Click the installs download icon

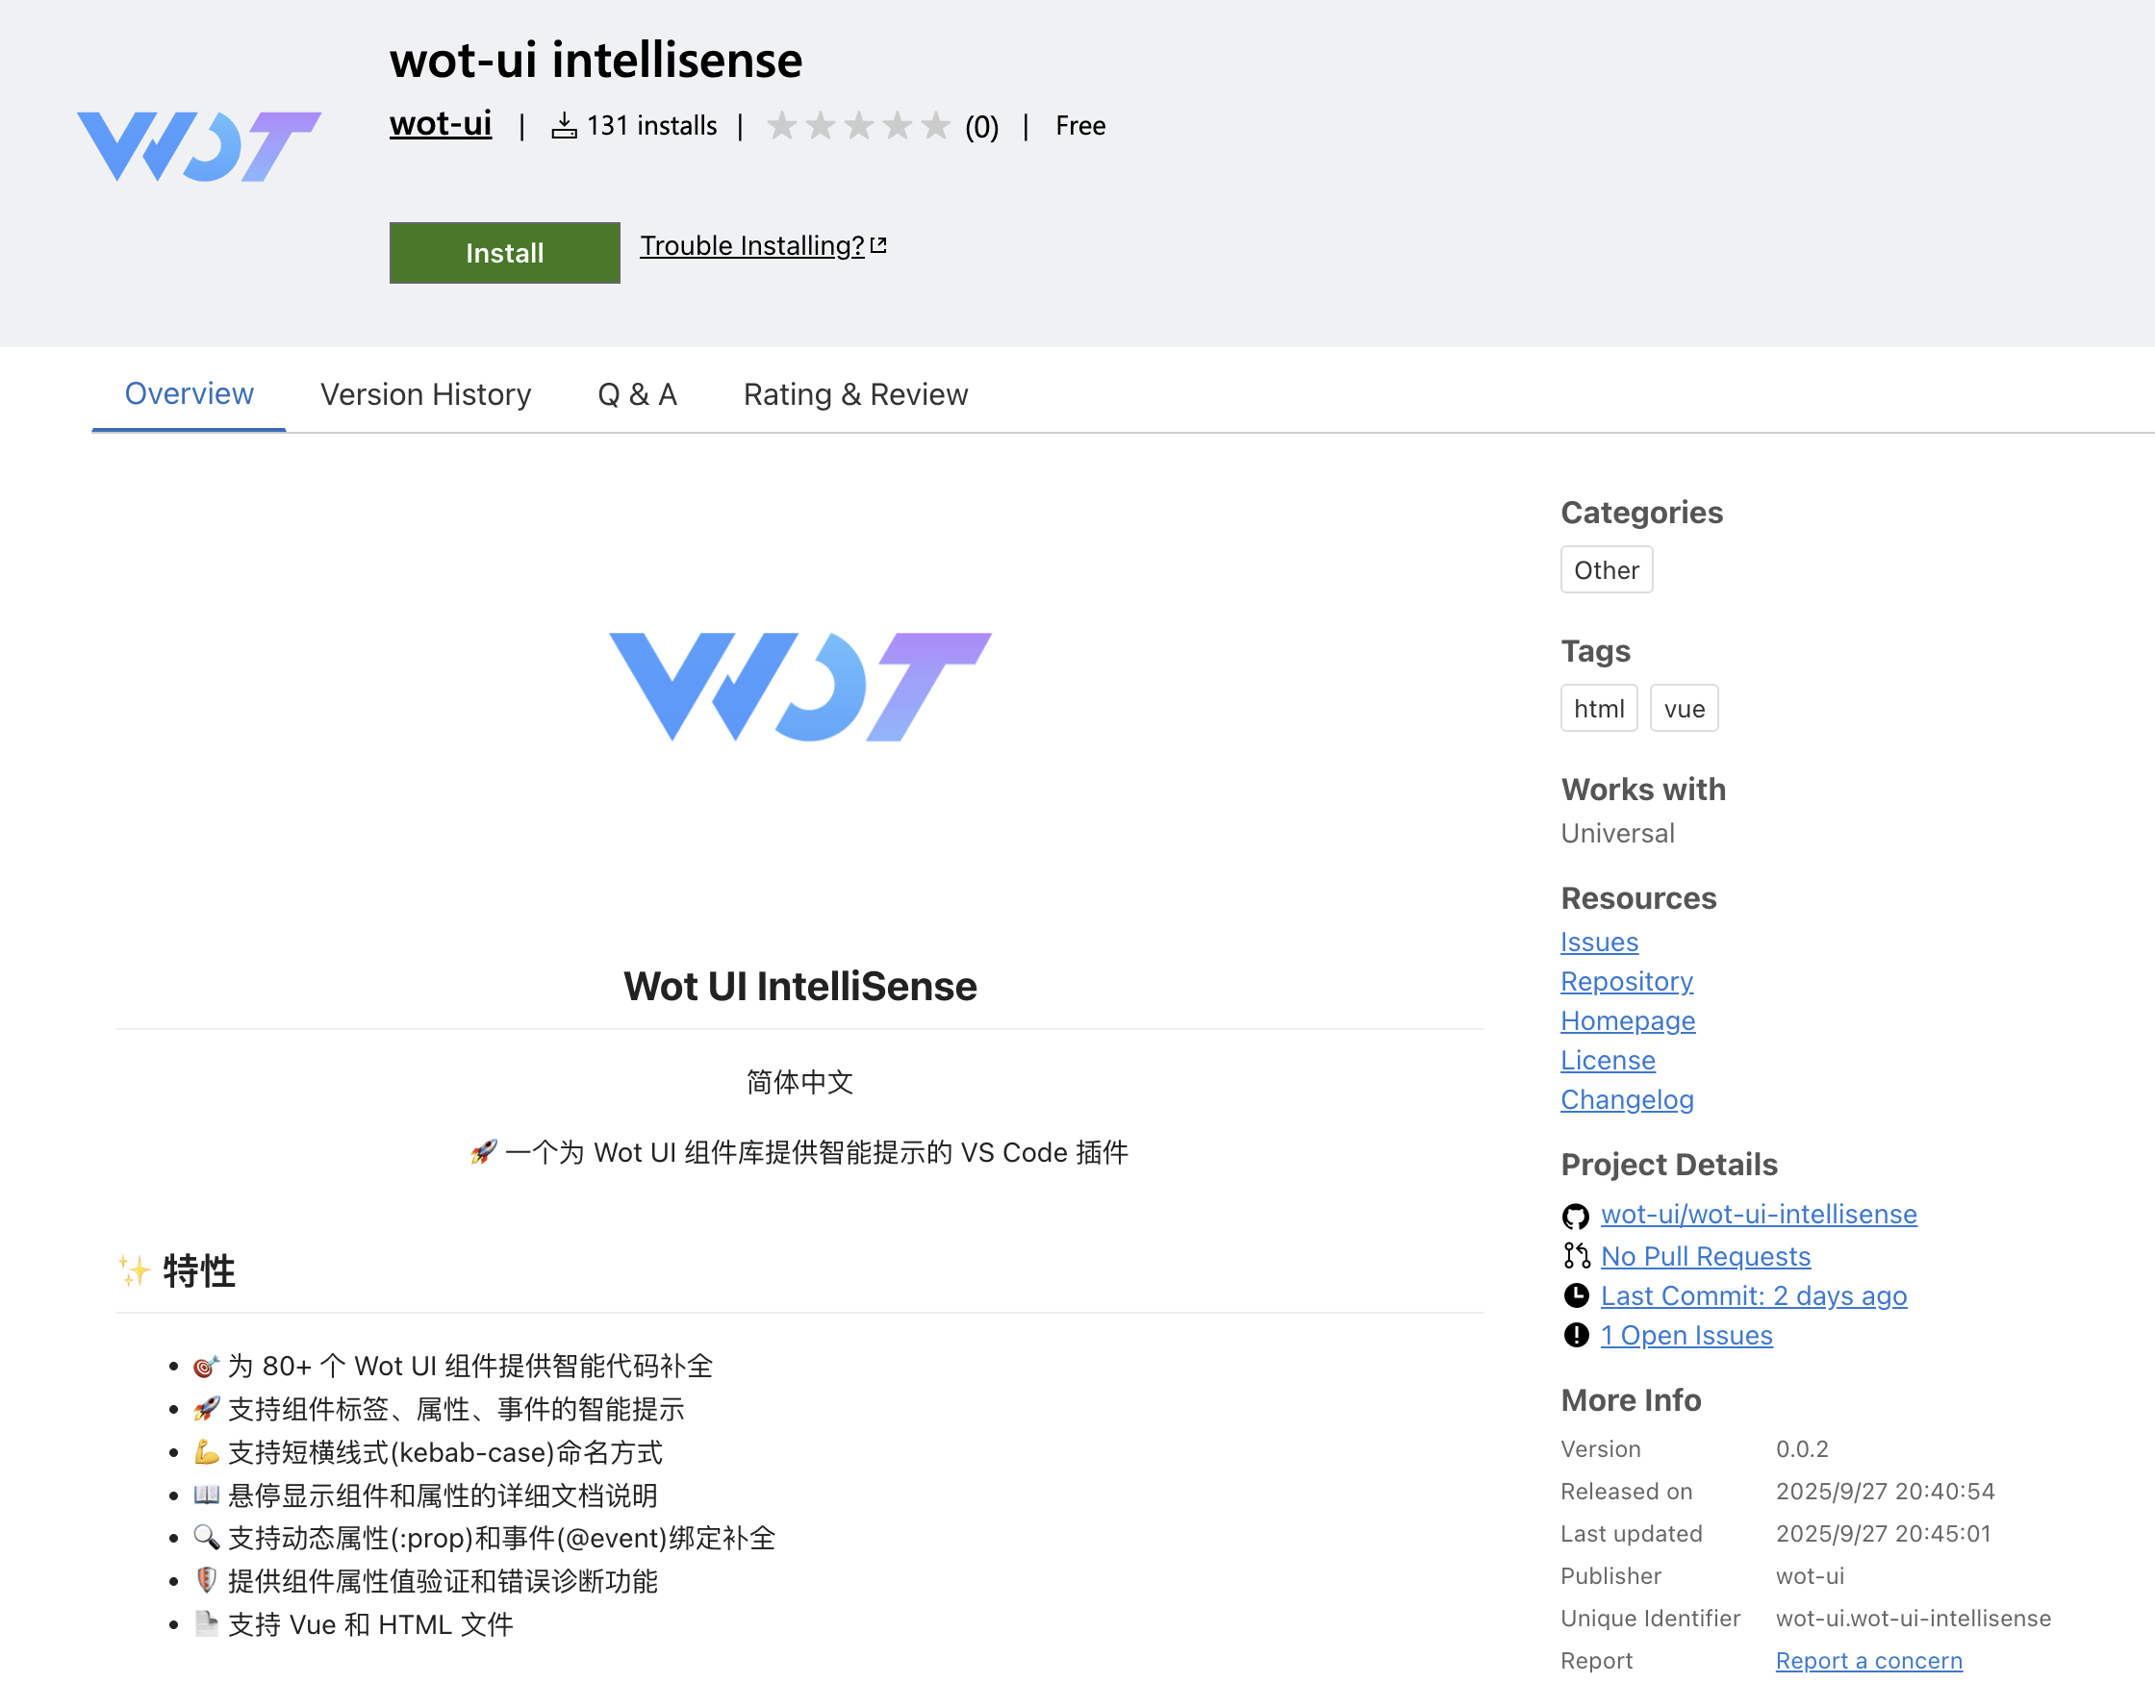point(564,125)
